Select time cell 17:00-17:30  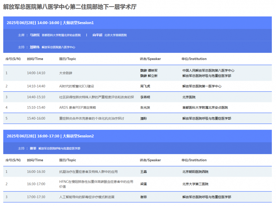click(x=36, y=197)
